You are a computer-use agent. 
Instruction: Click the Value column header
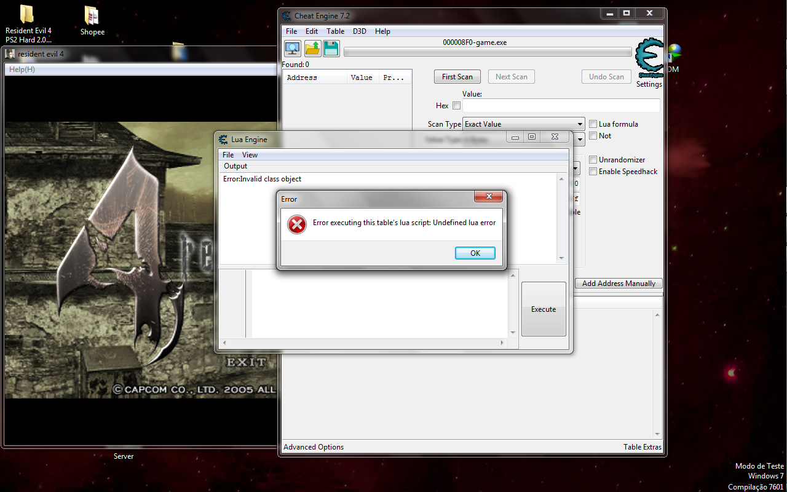coord(363,77)
